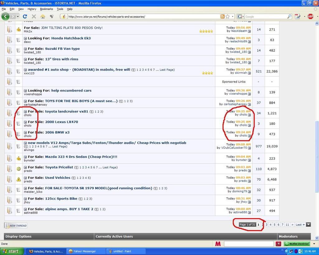Click the Display Options header
This screenshot has width=319, height=255.
pos(18,236)
